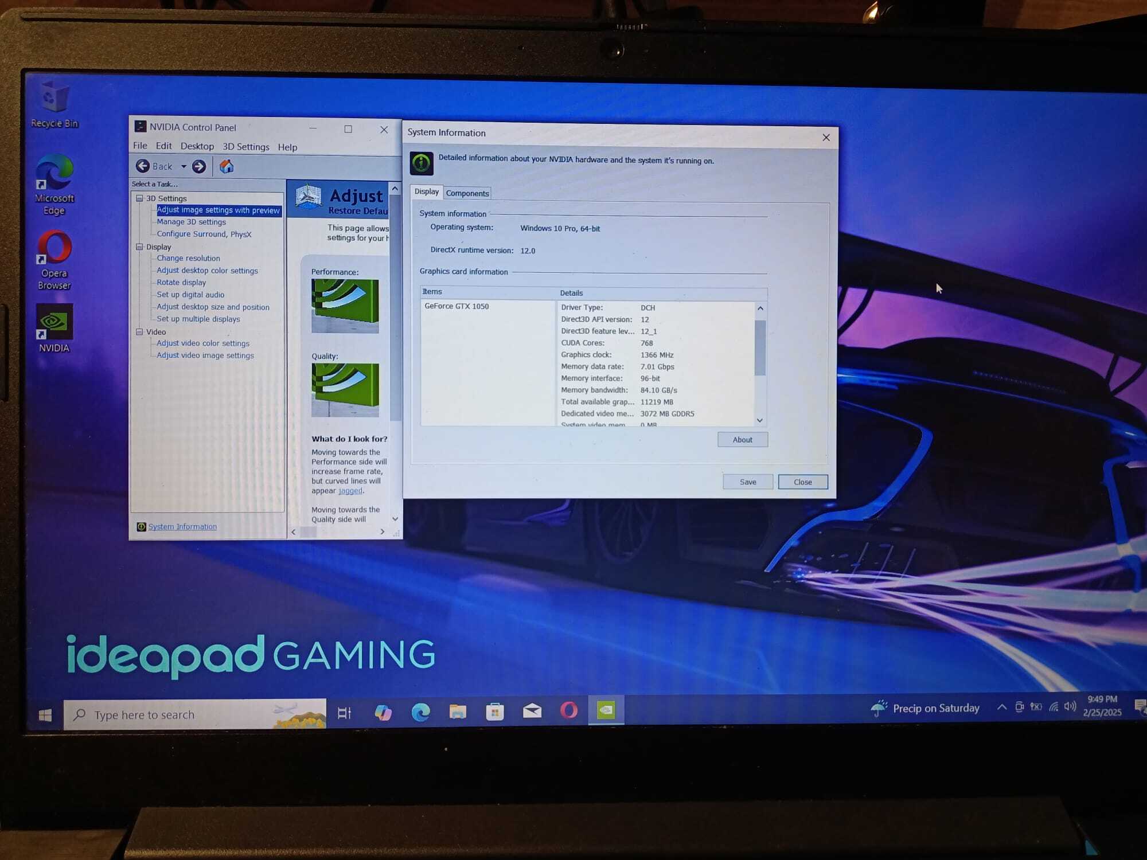The image size is (1147, 860).
Task: Click the Task View taskbar icon
Action: [x=344, y=713]
